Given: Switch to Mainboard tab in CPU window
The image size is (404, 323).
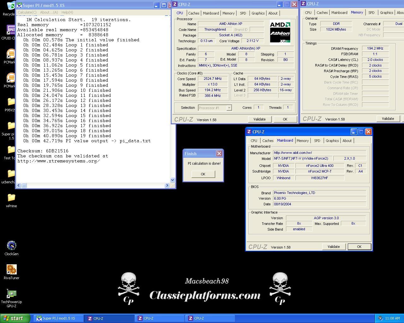Looking at the screenshot, I should [211, 13].
